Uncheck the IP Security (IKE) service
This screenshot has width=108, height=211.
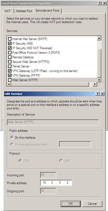pyautogui.click(x=10, y=44)
